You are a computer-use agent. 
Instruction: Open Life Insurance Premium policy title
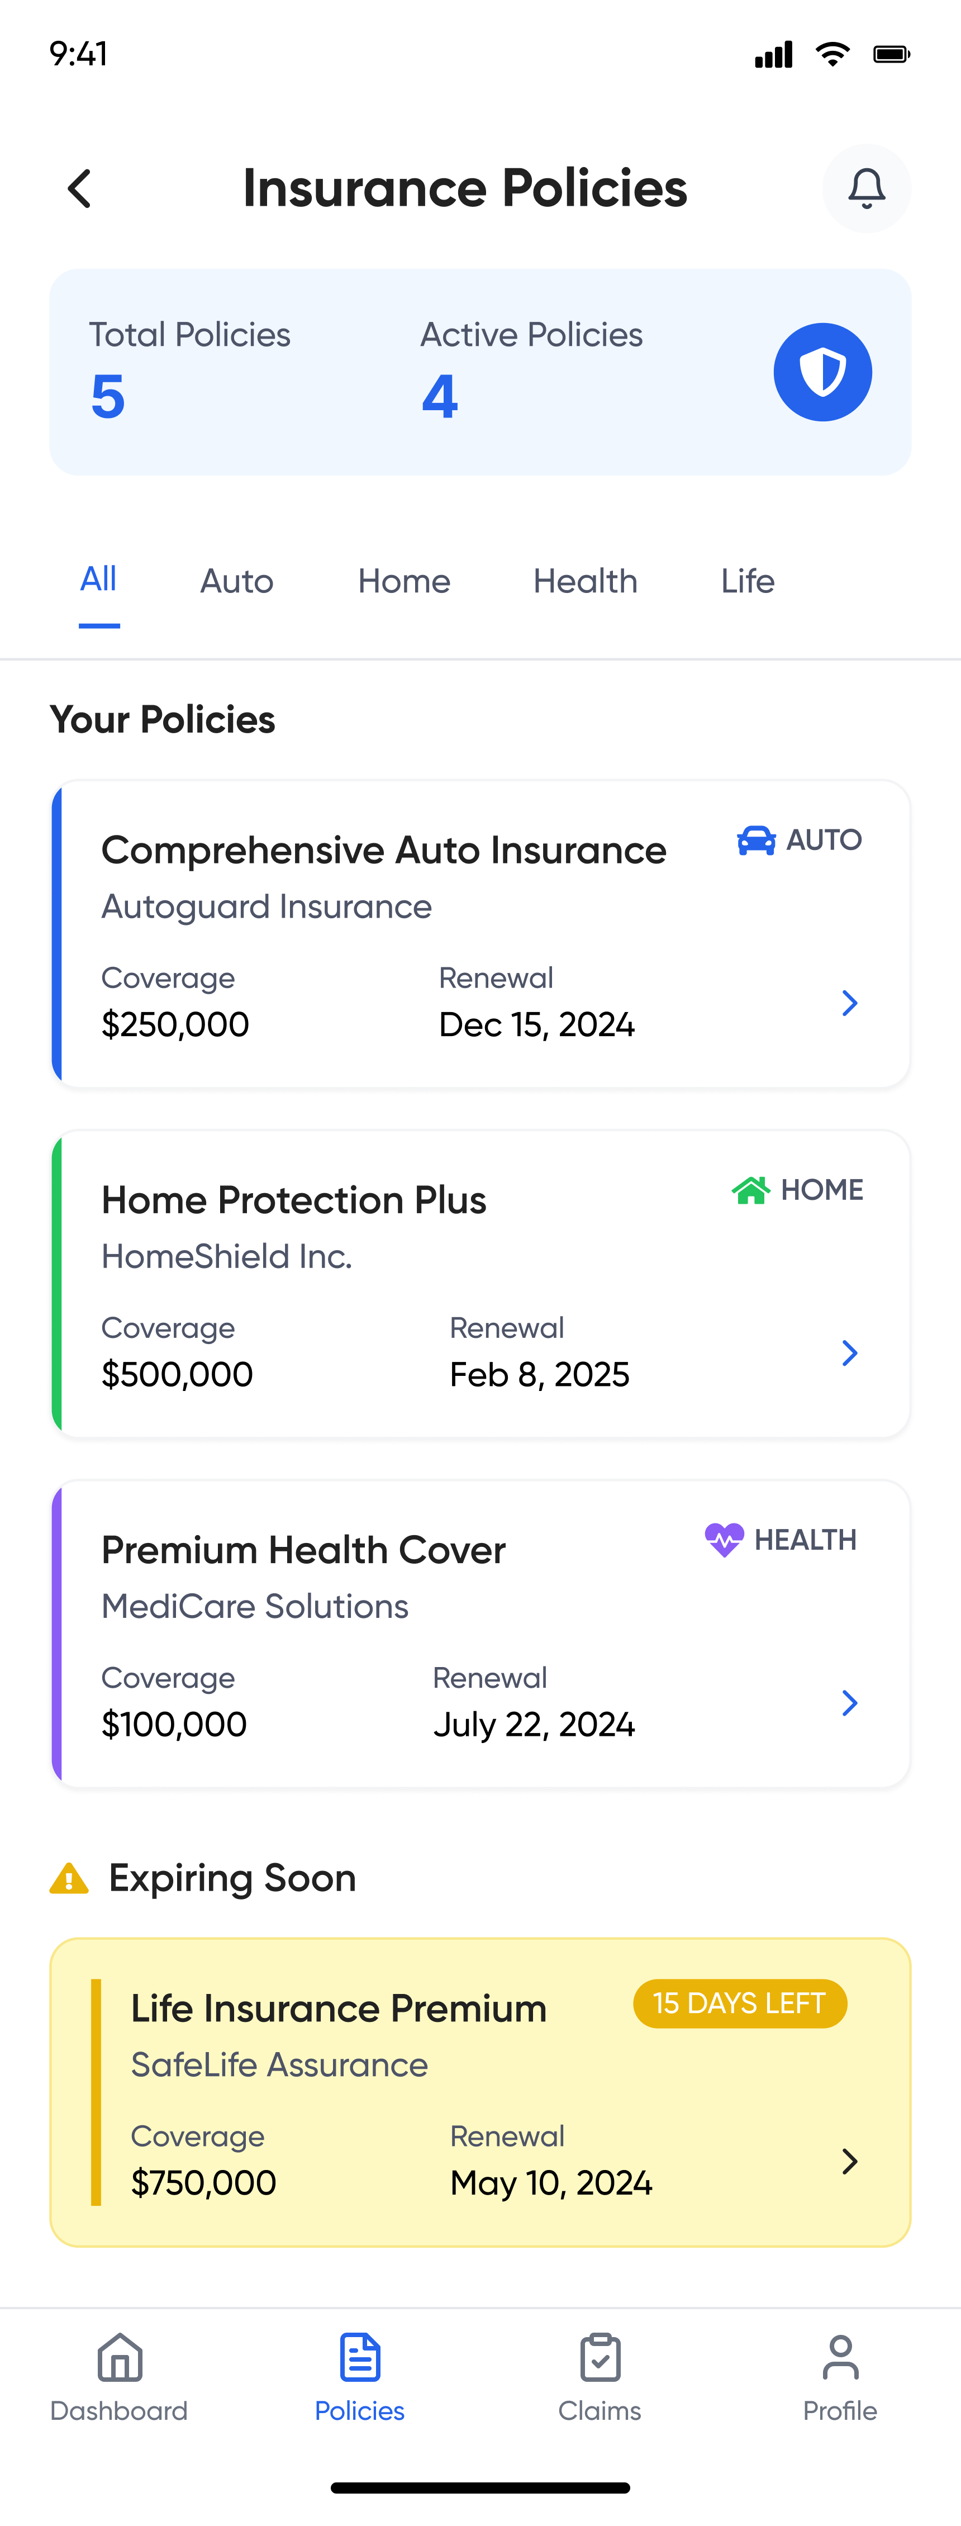(339, 2009)
